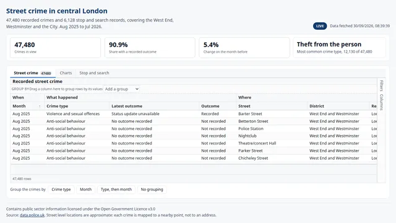This screenshot has width=396, height=223.
Task: Click Not recorded in Parker Street row
Action: pos(217,151)
